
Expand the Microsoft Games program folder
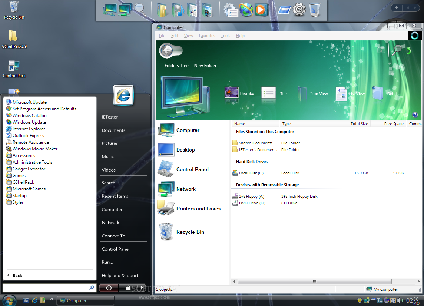(x=26, y=189)
